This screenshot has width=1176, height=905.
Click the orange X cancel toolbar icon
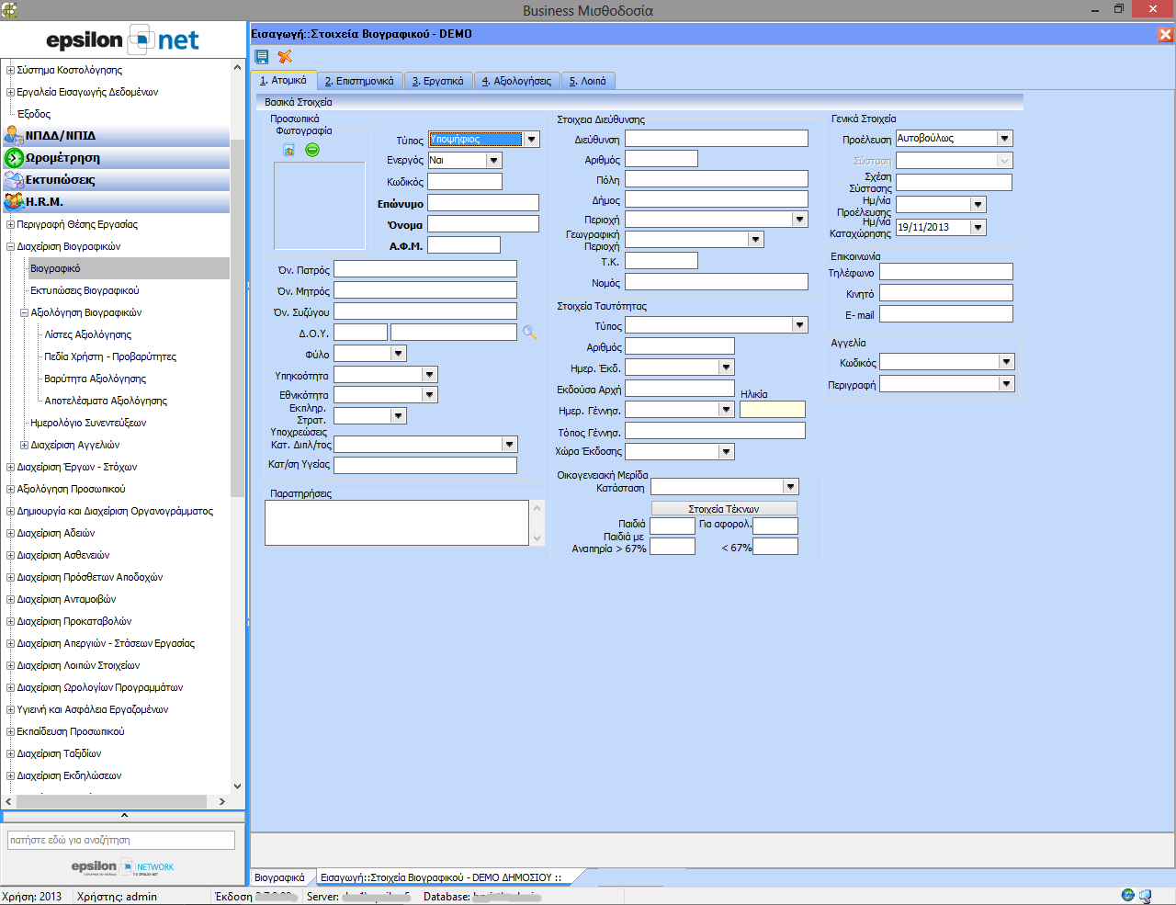285,56
